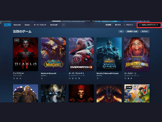162x122 pixels.
Task: Click Xbox icon under オーバーウォッチ 2
Action: pos(73,78)
